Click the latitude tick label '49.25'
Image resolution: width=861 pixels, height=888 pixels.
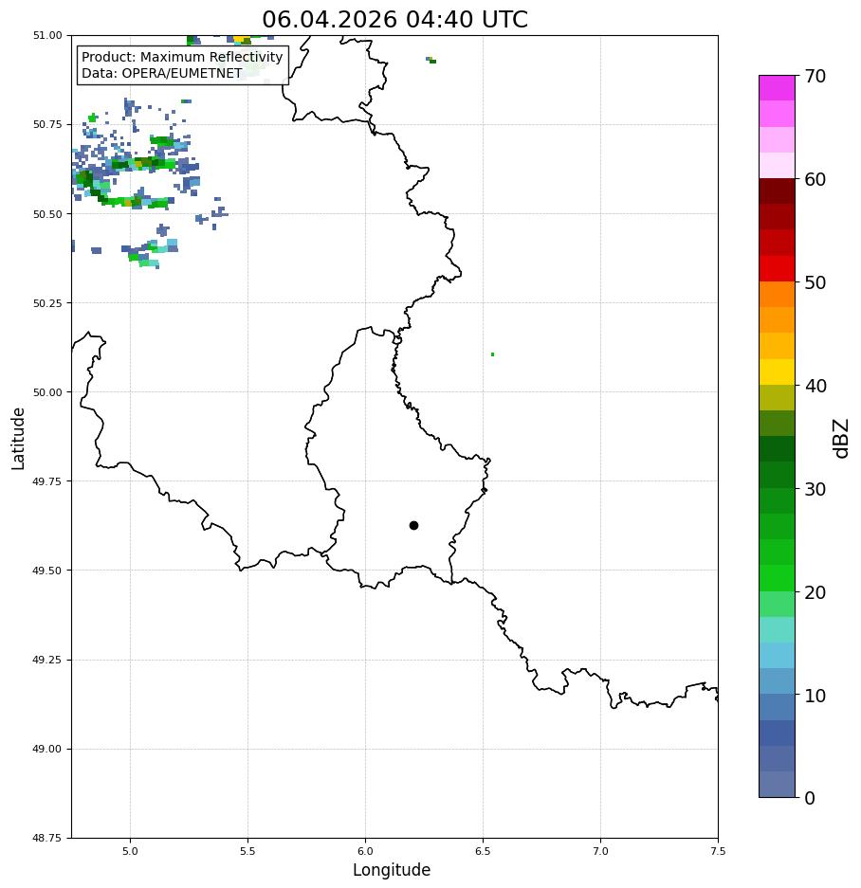click(47, 660)
